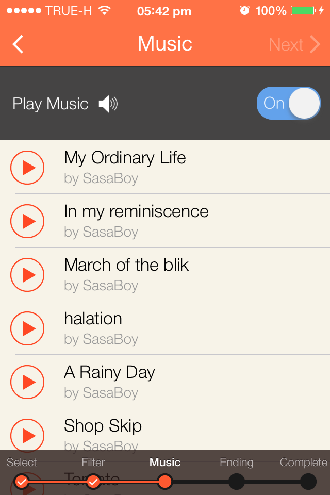
Task: Play the A Rainy Day track
Action: pos(27,382)
